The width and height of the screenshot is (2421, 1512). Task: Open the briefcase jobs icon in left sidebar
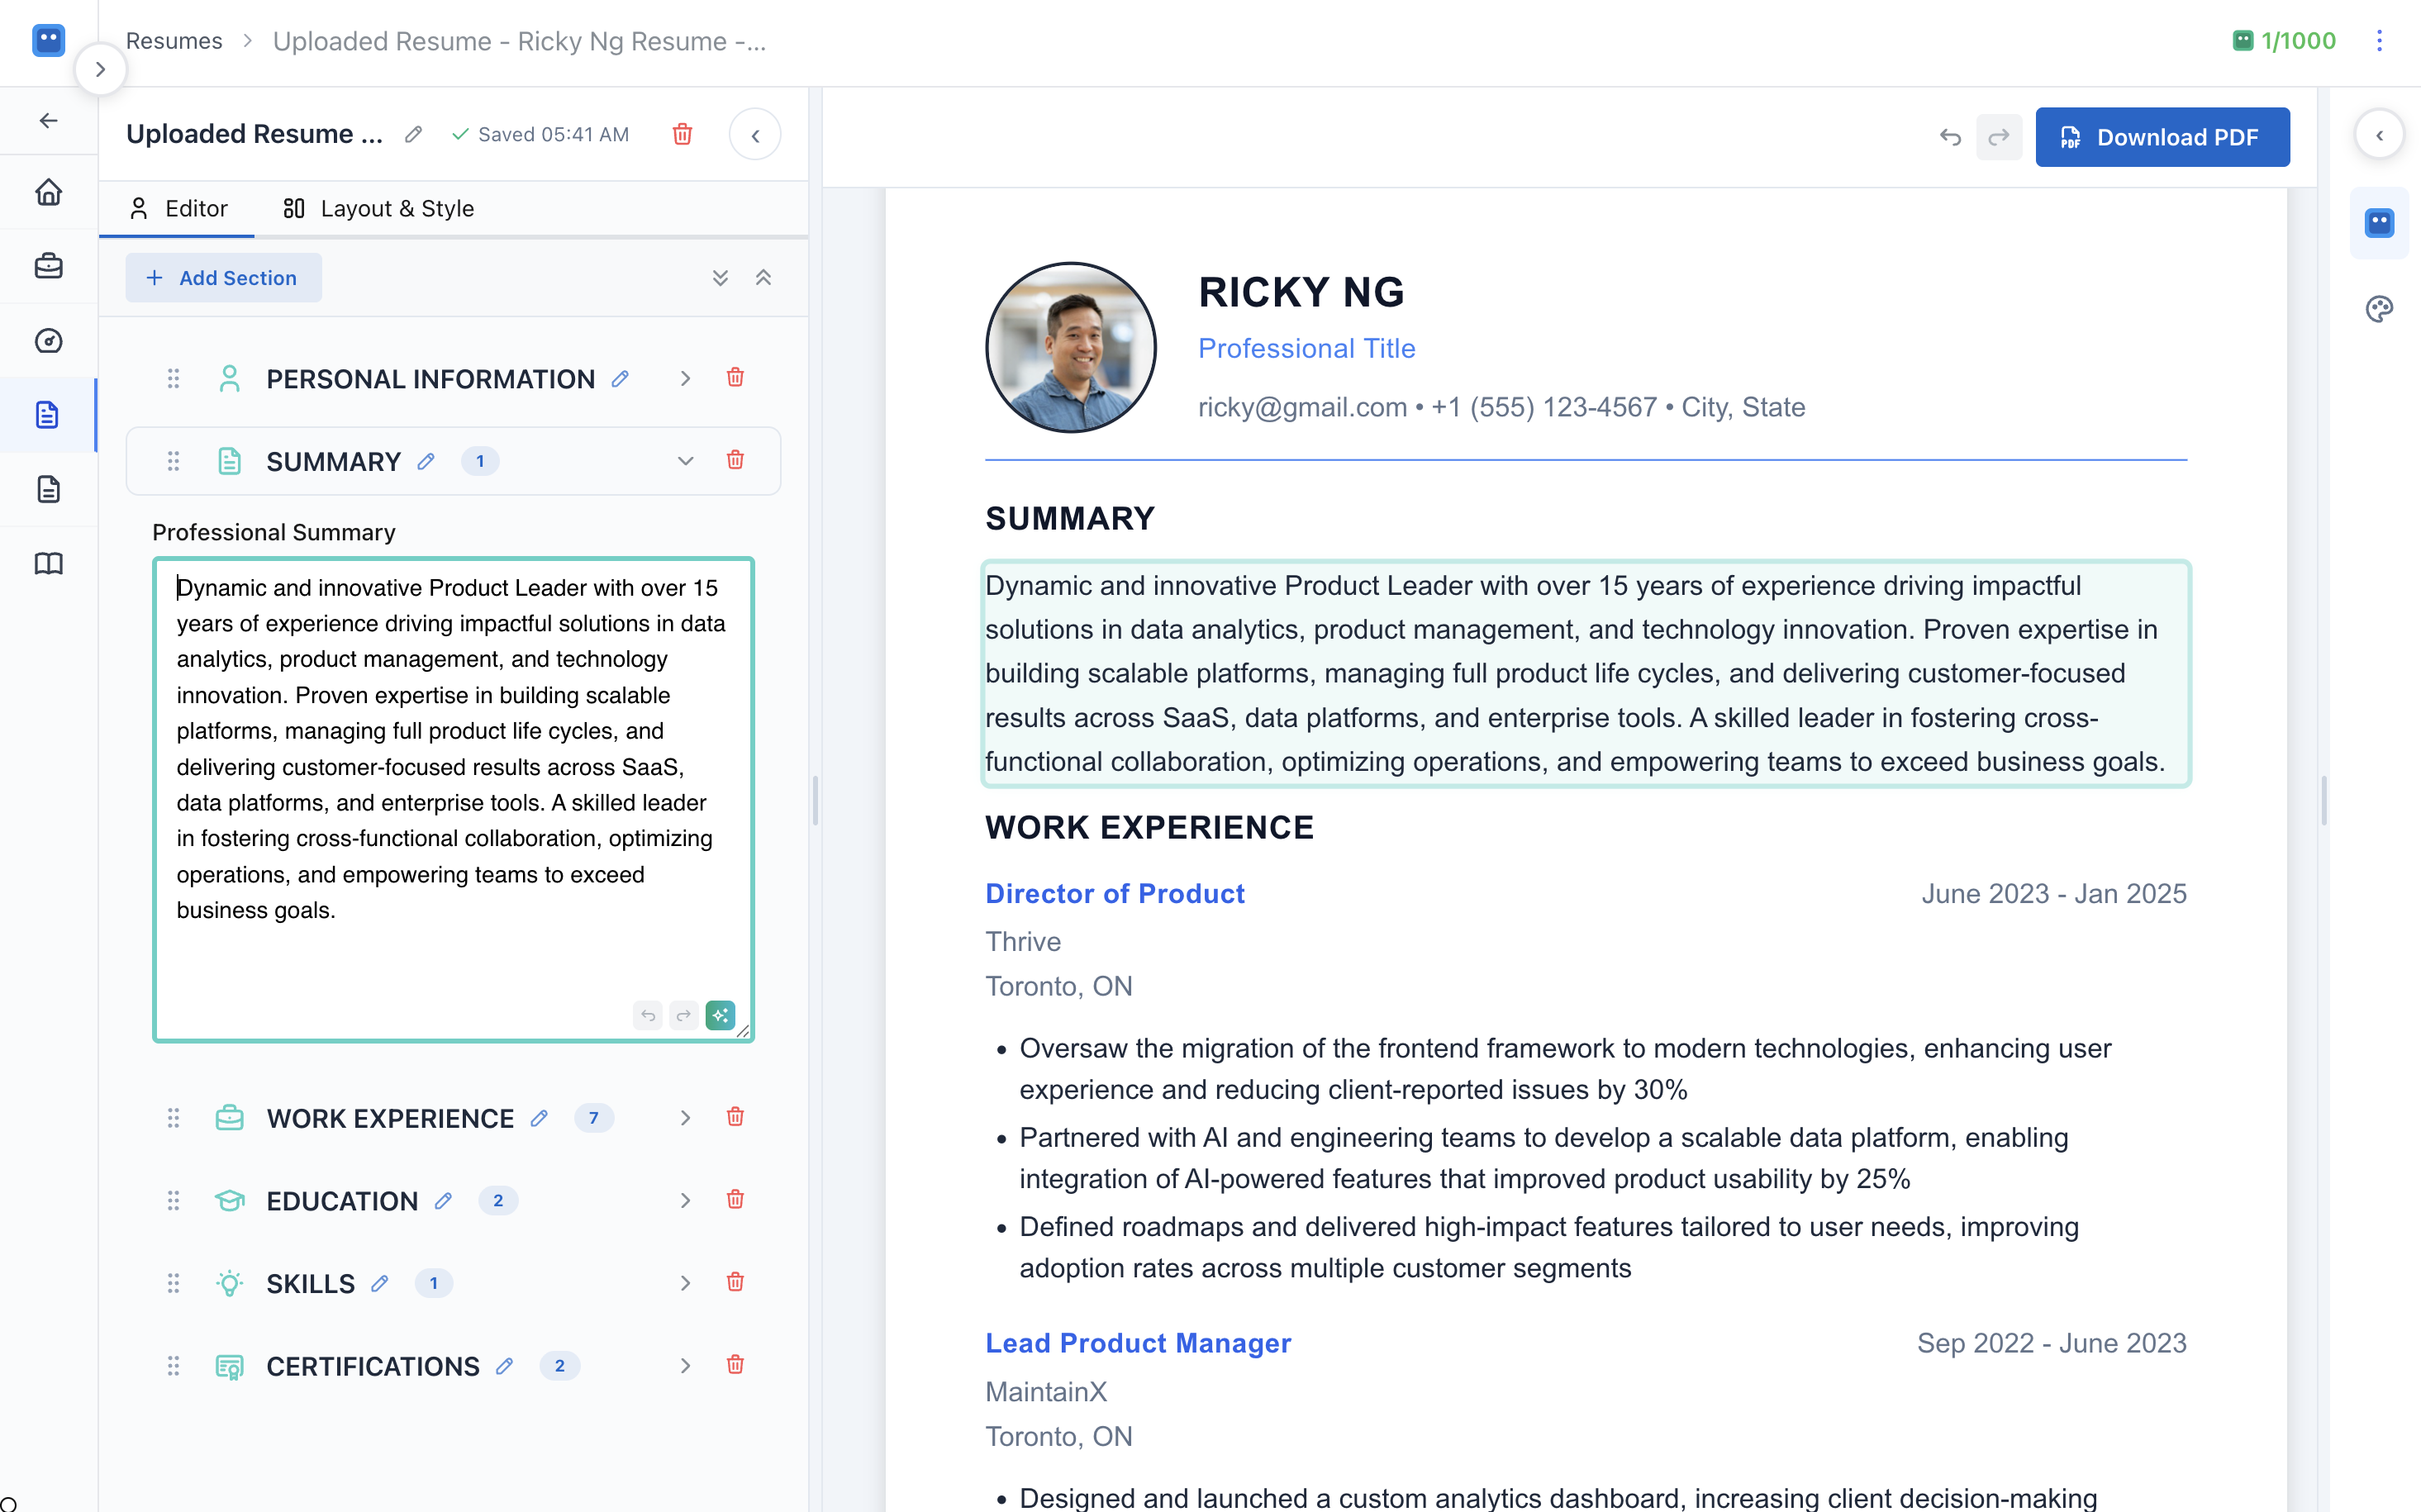pos(48,266)
